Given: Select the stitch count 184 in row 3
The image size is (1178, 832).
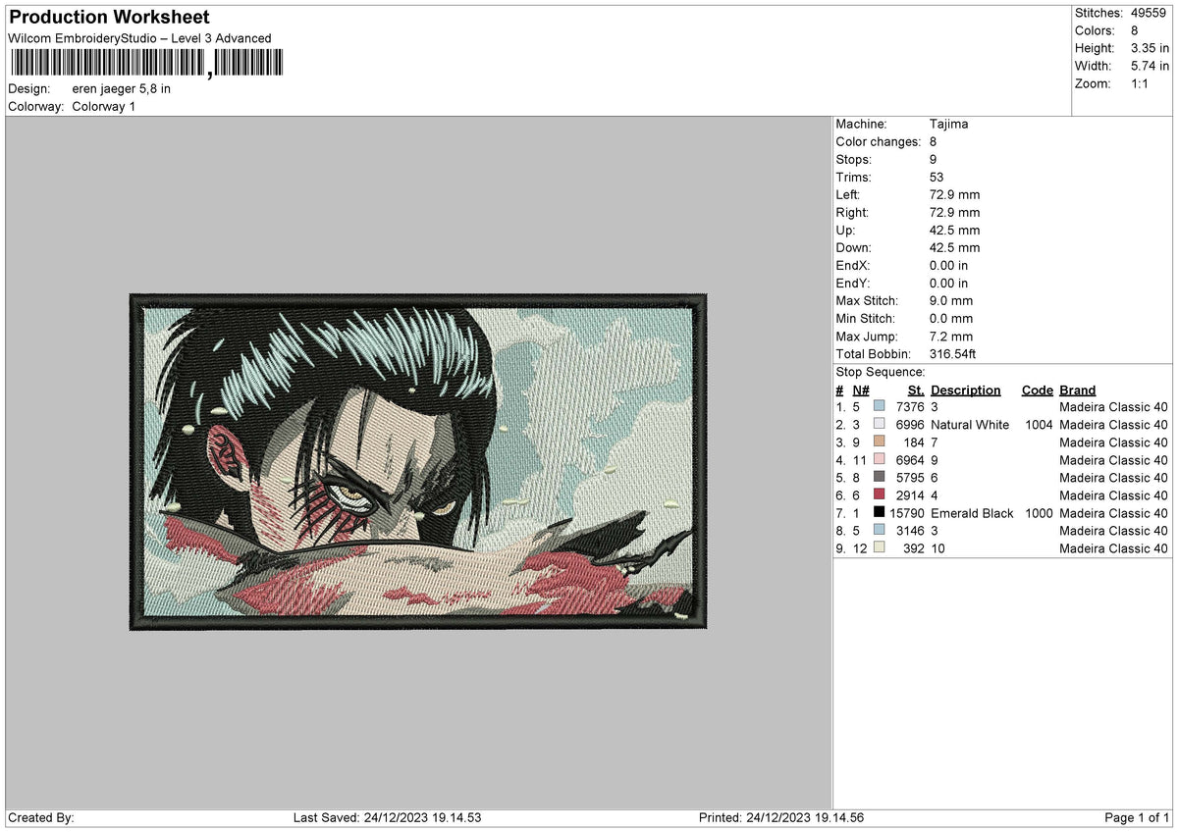Looking at the screenshot, I should coord(914,442).
